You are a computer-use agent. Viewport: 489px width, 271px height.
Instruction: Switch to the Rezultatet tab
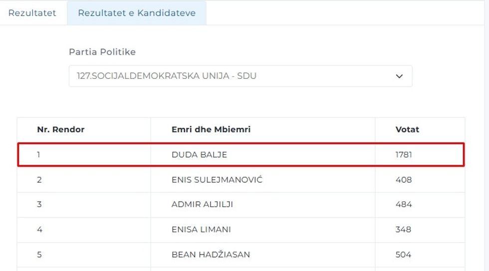point(32,13)
